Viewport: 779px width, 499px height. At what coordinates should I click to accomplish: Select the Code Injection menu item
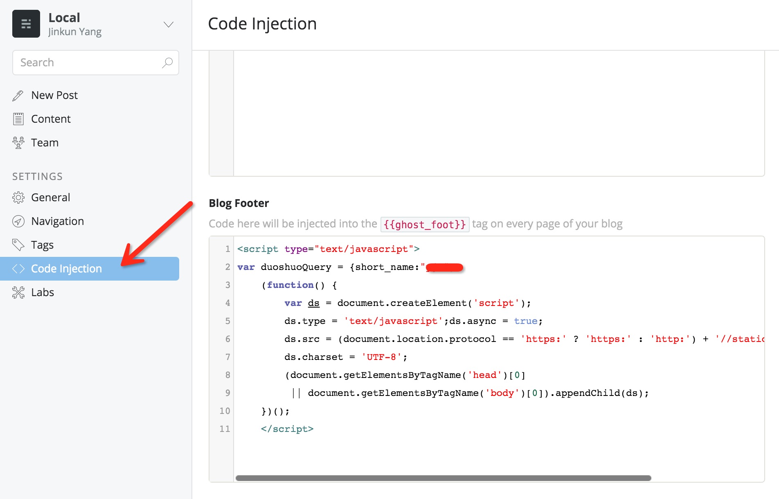[90, 269]
